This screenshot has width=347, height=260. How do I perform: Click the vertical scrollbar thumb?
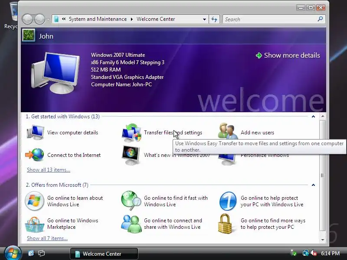pos(323,176)
